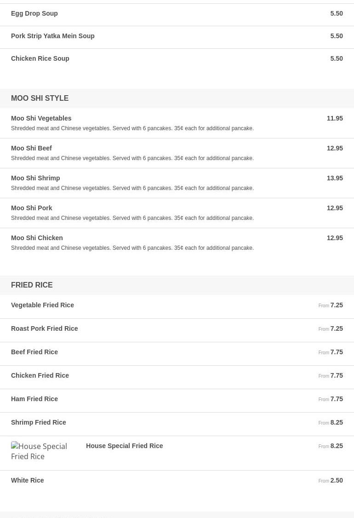Open Moo Shi Shrimp details
This screenshot has width=354, height=518.
[x=35, y=178]
